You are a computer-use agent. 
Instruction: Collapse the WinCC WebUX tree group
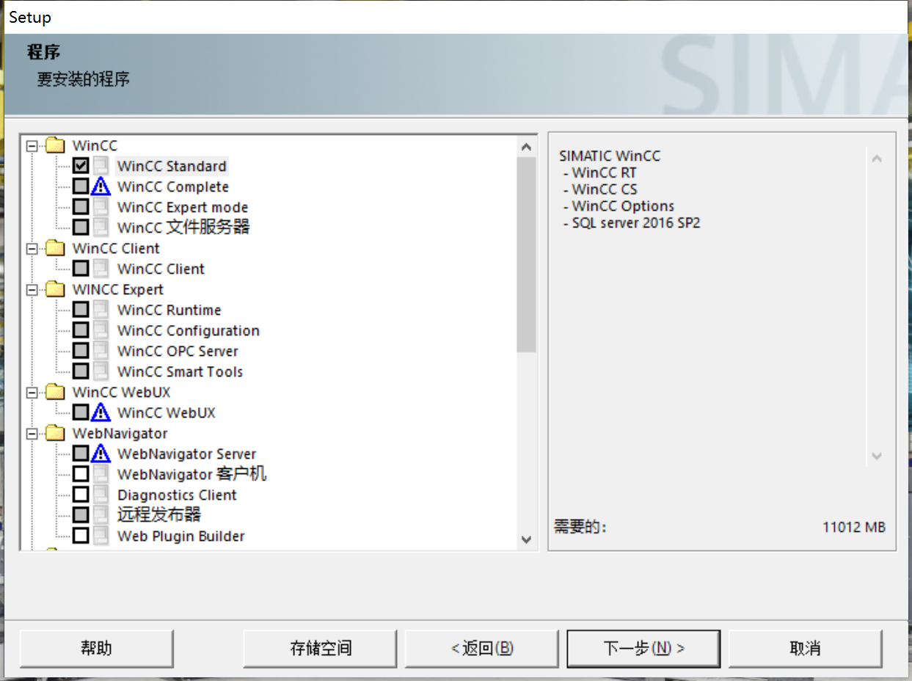pyautogui.click(x=32, y=392)
